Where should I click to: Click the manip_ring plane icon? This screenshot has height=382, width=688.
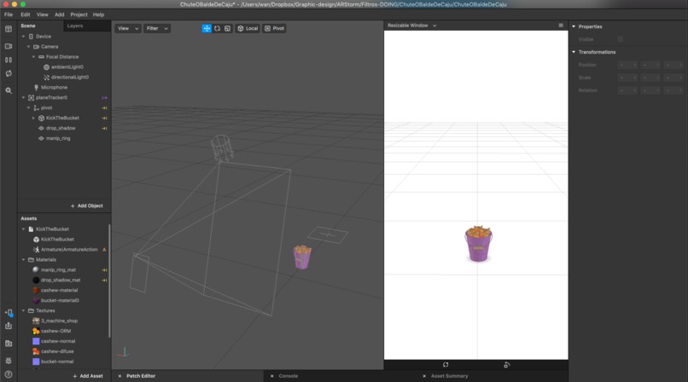tap(41, 138)
